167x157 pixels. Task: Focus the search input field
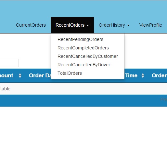pos(9,63)
